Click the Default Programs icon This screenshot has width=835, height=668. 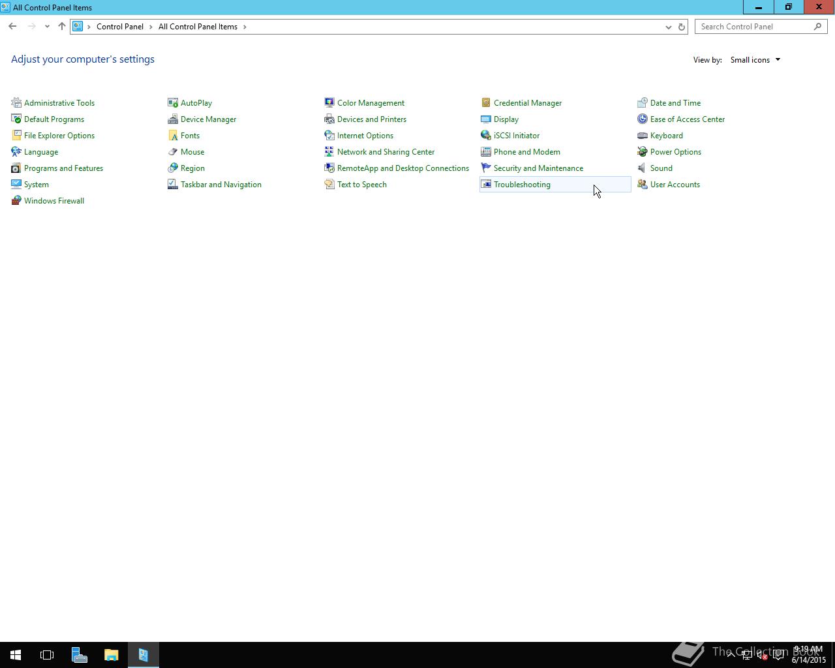pyautogui.click(x=16, y=119)
